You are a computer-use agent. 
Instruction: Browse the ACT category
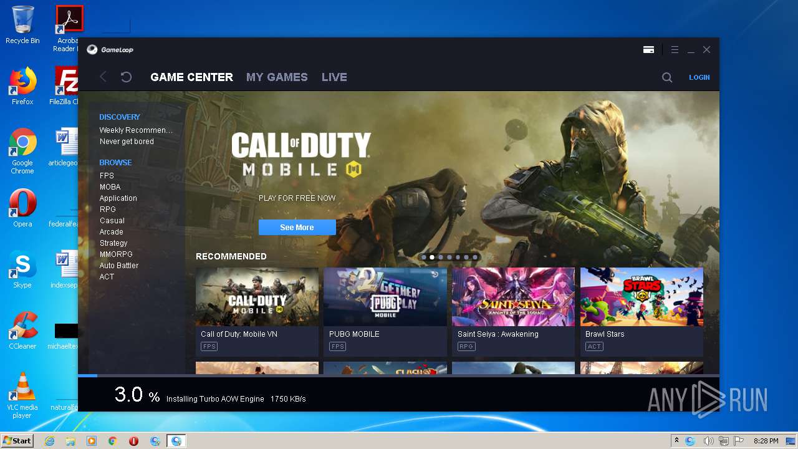pos(107,277)
